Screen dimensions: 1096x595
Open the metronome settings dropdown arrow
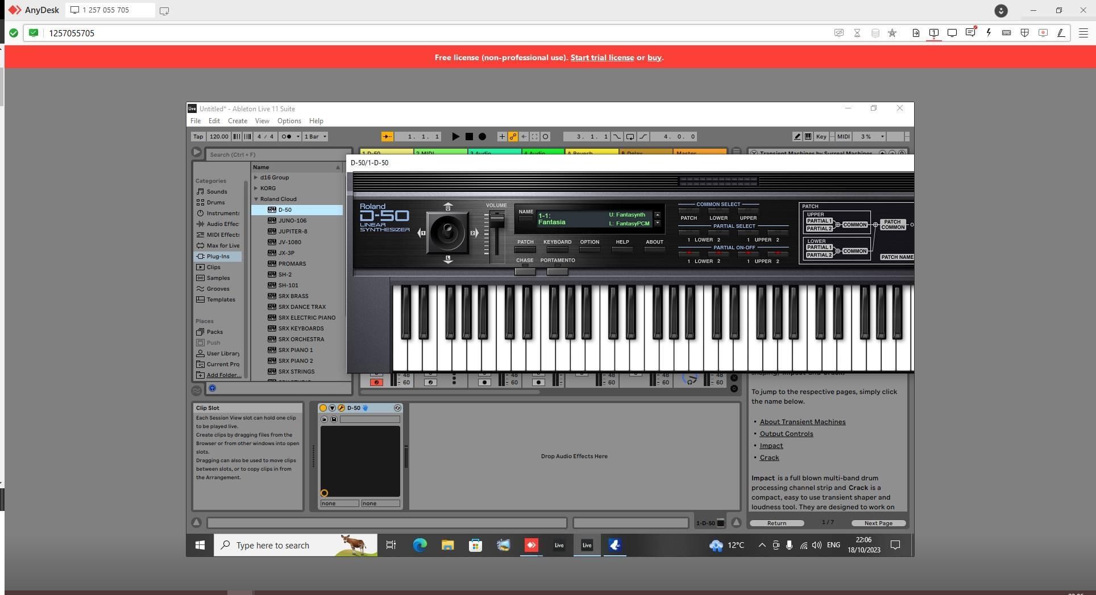(x=297, y=136)
